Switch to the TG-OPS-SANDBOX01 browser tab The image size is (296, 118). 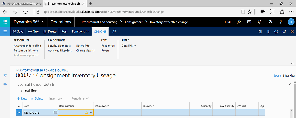(22, 3)
